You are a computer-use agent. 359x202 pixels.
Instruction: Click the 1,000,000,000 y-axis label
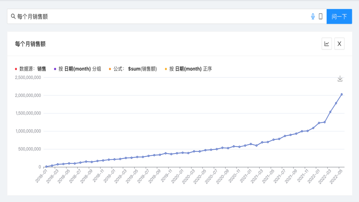pos(28,131)
